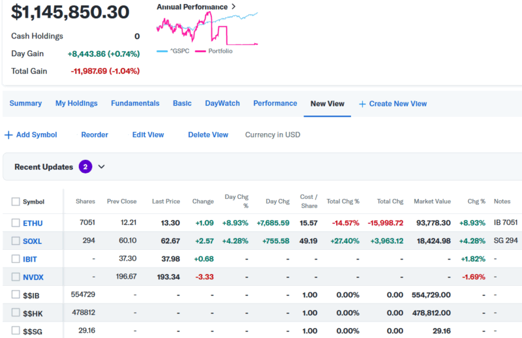Switch to the My Holdings tab
The width and height of the screenshot is (522, 338).
(x=76, y=103)
